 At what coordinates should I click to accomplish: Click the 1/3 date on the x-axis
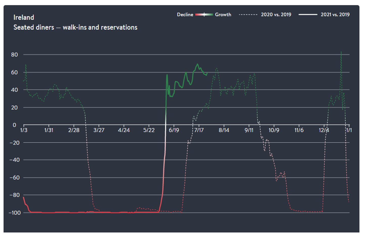point(24,130)
